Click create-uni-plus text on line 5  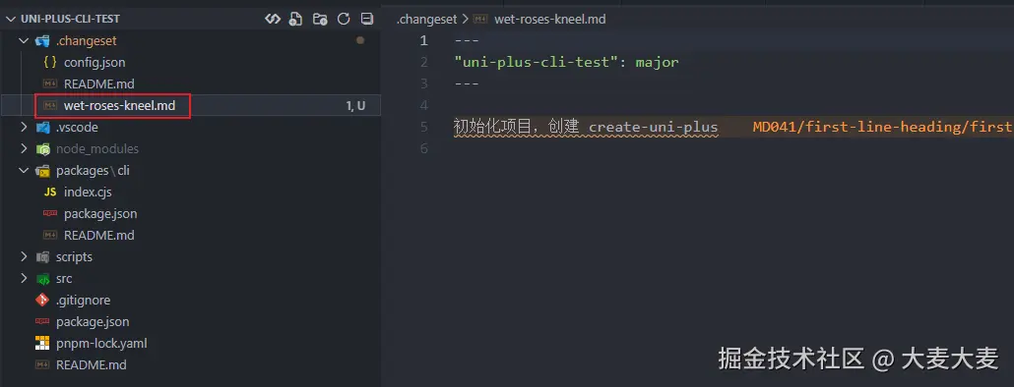653,127
